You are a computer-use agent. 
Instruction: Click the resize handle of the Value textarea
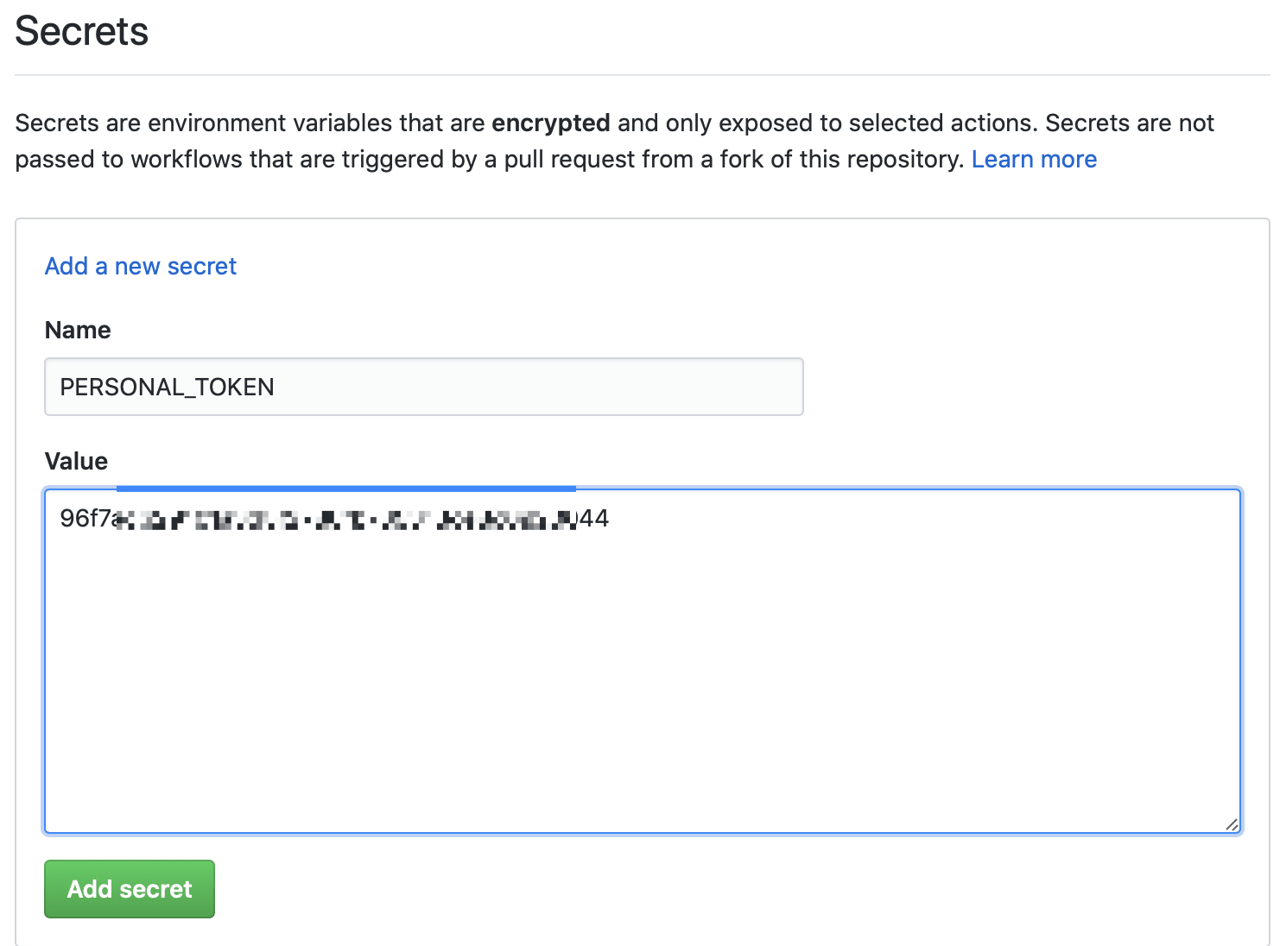pyautogui.click(x=1232, y=824)
